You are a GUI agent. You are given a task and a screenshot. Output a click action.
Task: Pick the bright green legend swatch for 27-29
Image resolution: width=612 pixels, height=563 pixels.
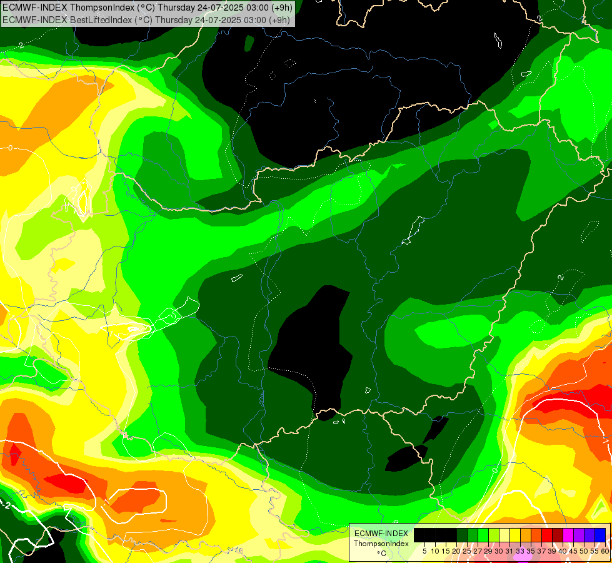pos(483,535)
